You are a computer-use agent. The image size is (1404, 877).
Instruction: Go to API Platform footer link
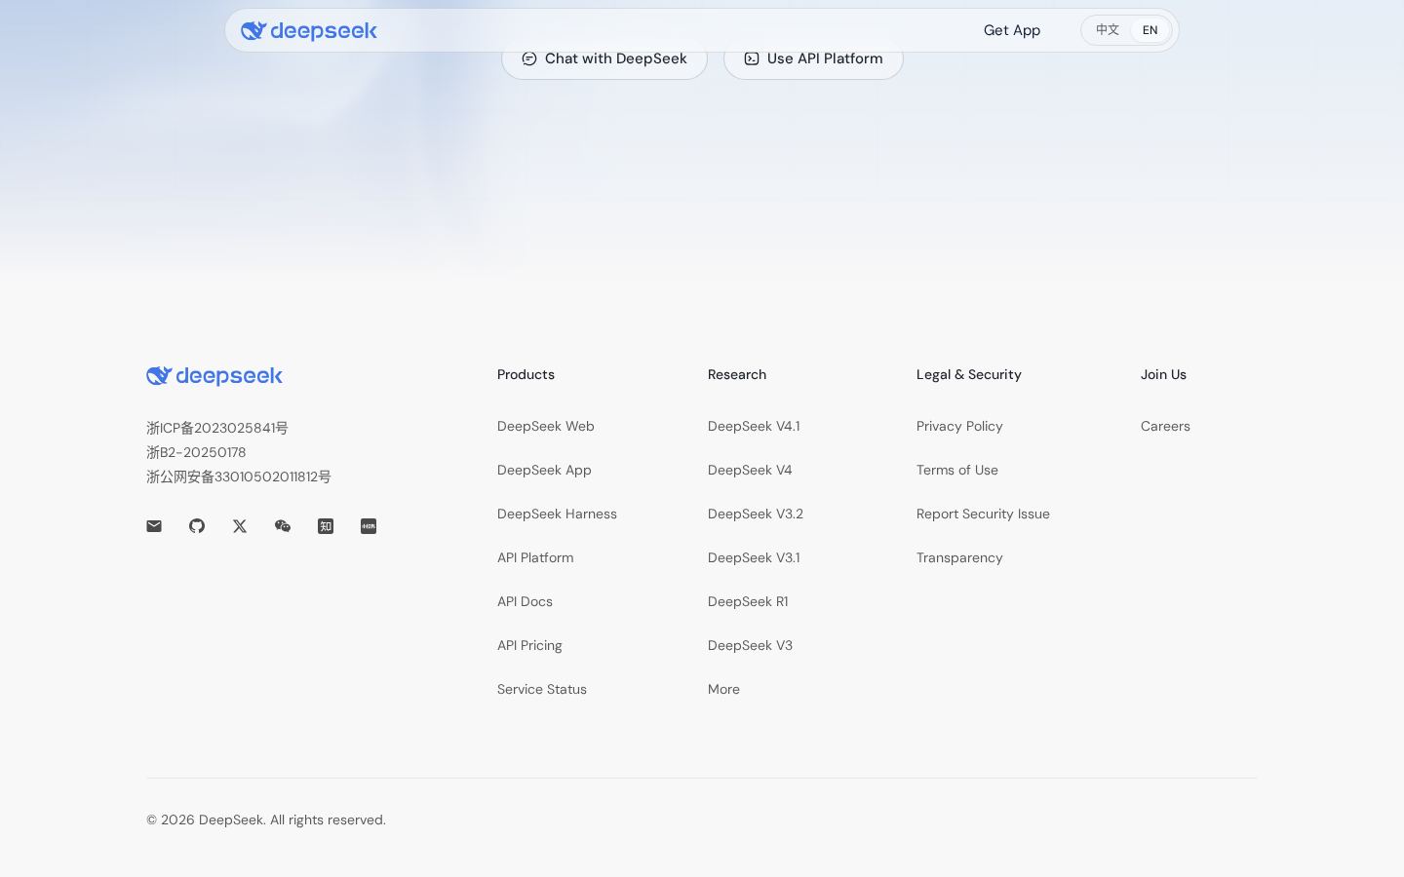click(535, 557)
